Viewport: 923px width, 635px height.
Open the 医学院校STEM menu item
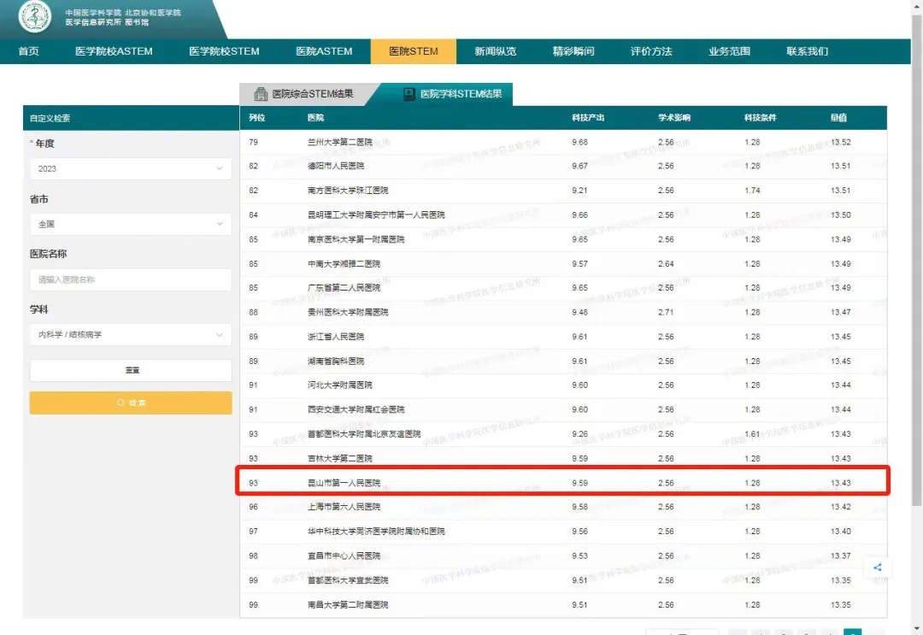(224, 51)
